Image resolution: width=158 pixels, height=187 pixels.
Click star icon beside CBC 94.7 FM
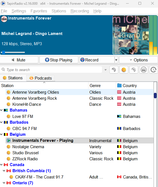point(9,129)
